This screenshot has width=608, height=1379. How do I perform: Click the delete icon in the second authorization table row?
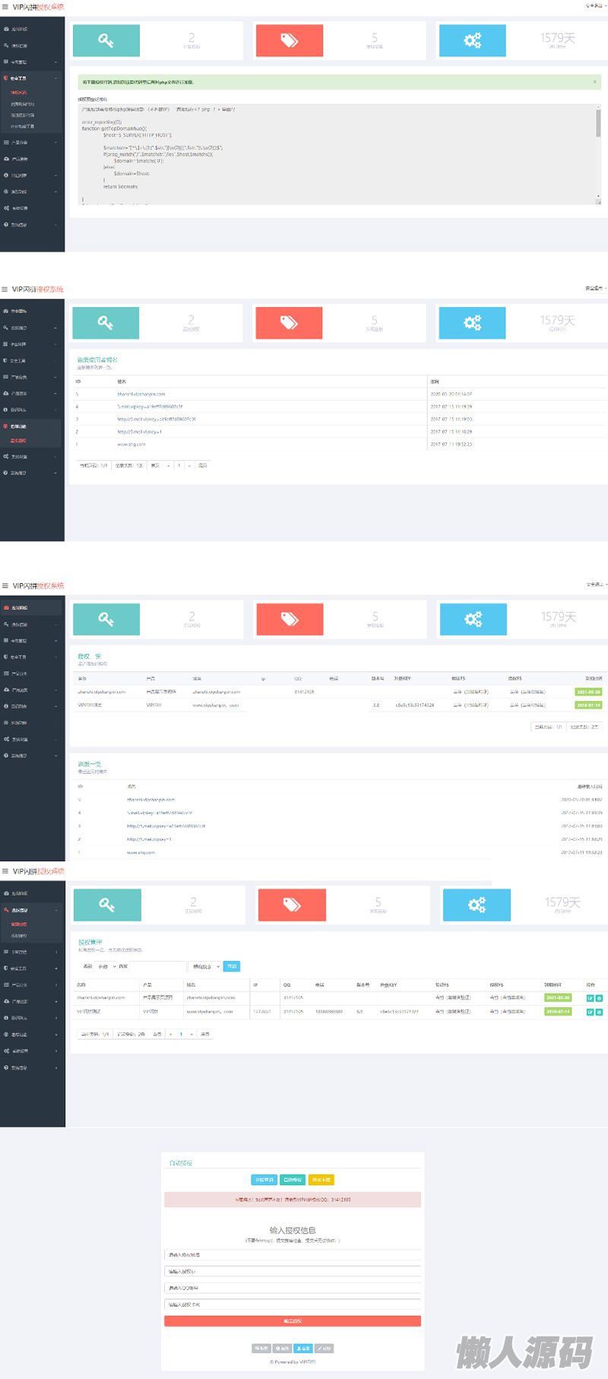pyautogui.click(x=599, y=1012)
